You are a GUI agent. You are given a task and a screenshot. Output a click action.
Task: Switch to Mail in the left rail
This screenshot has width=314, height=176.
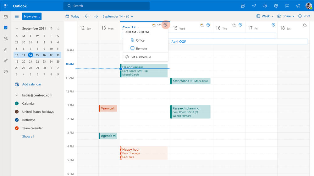tap(6, 17)
